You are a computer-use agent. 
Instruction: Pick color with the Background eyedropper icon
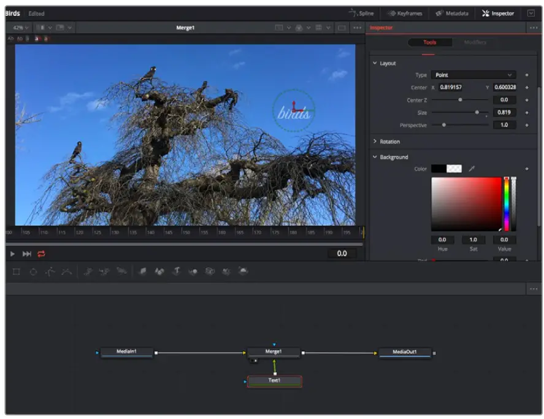tap(472, 169)
